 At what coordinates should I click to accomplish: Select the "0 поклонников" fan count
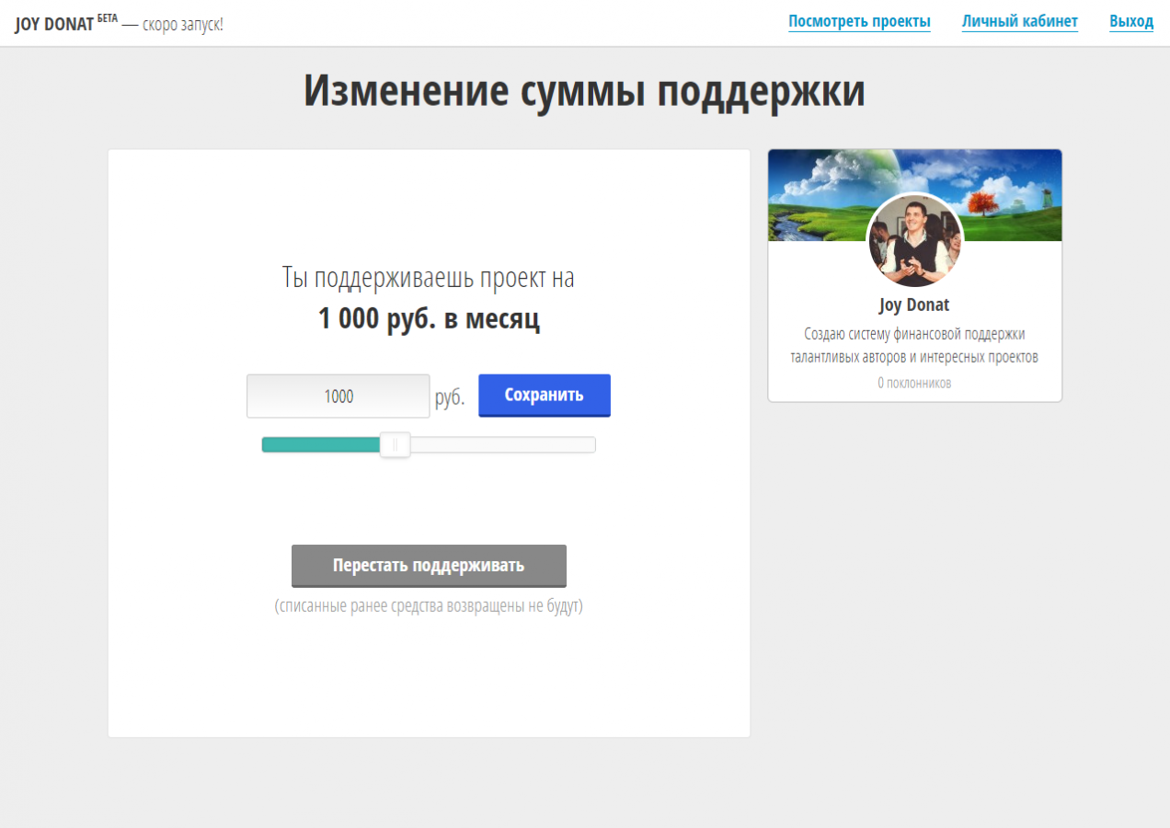[913, 383]
